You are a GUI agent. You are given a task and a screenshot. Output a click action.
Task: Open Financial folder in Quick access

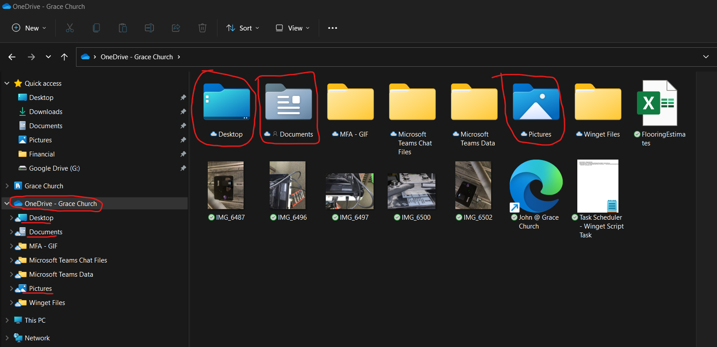[x=42, y=154]
